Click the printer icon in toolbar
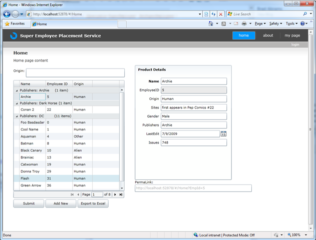The width and height of the screenshot is (316, 240). (244, 23)
